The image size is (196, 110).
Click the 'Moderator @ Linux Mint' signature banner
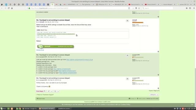[55, 46]
